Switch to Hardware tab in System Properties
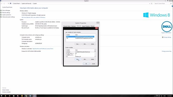The image size is (173, 97). pyautogui.click(x=74, y=26)
